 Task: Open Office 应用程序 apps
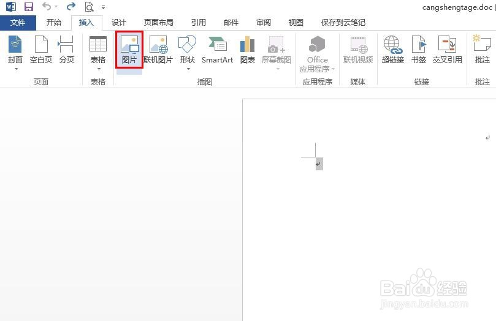tap(317, 53)
